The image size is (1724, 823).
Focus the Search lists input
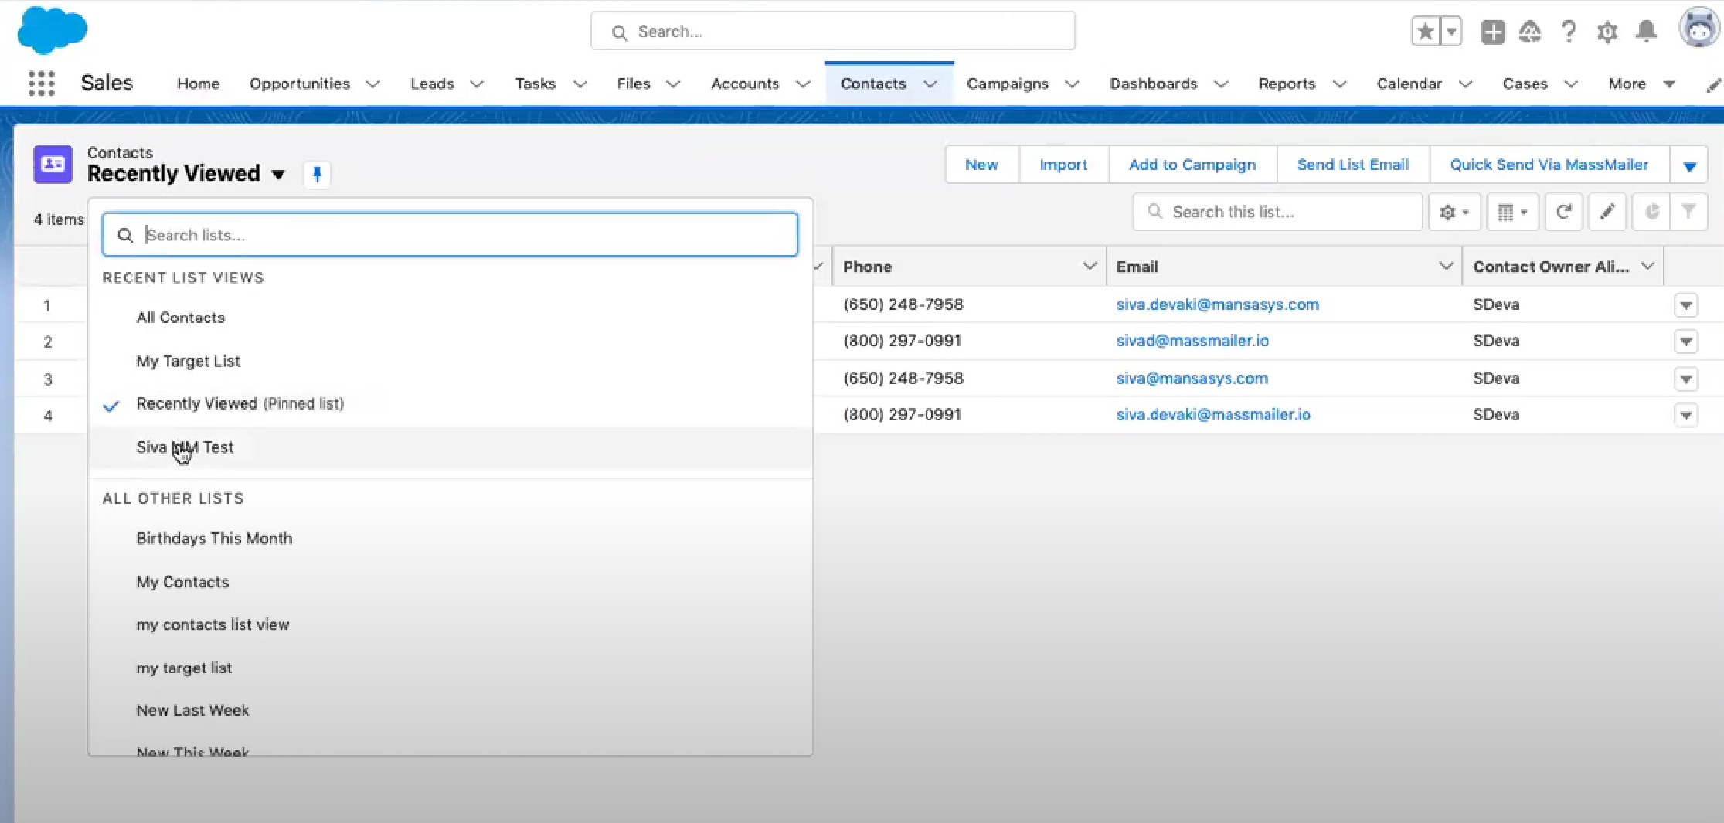tap(450, 235)
